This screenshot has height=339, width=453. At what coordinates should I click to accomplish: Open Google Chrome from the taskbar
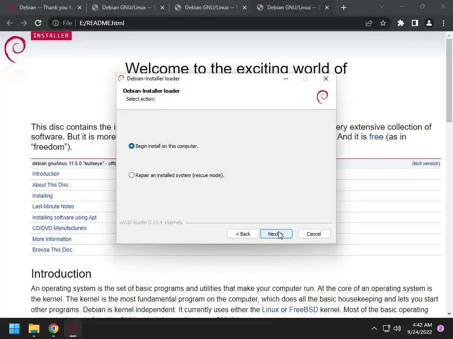tap(54, 328)
